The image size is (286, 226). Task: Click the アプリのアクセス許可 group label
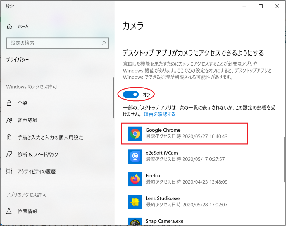(x=27, y=195)
